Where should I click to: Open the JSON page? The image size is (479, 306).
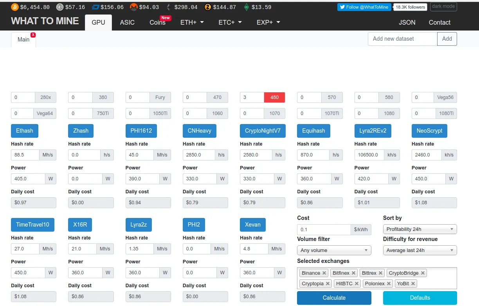(407, 22)
